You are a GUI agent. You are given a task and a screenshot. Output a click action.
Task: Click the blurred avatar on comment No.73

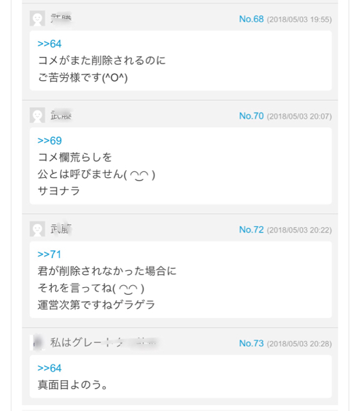(x=37, y=342)
